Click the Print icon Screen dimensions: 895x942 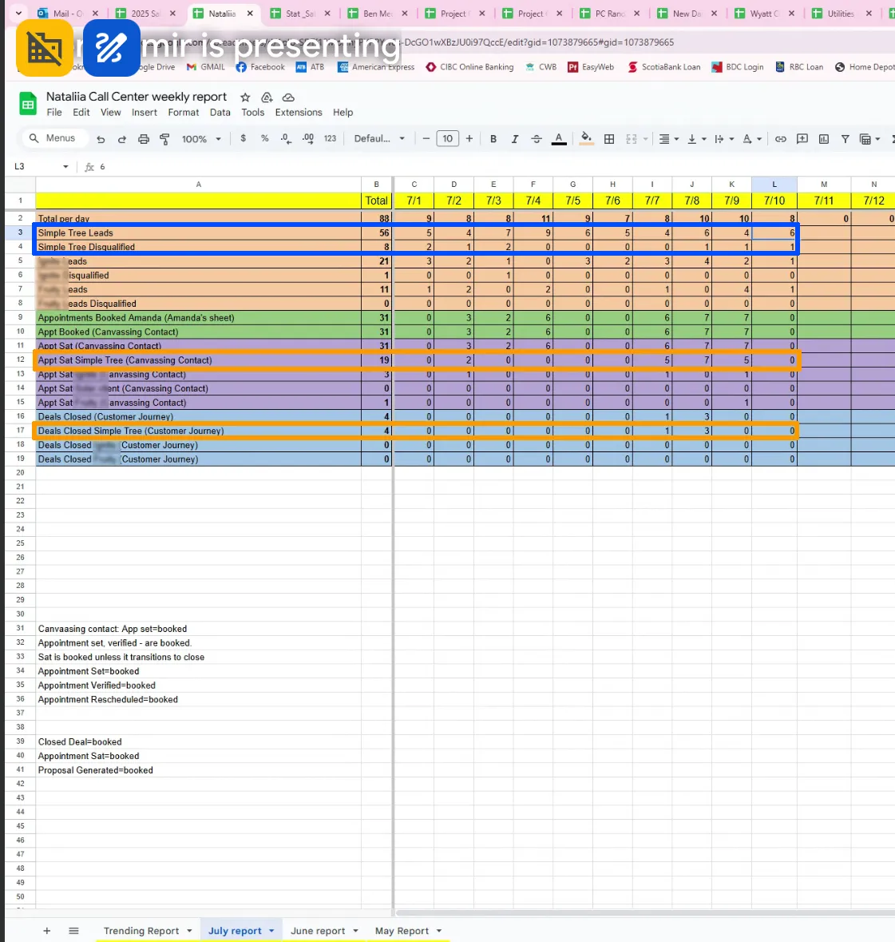click(144, 139)
